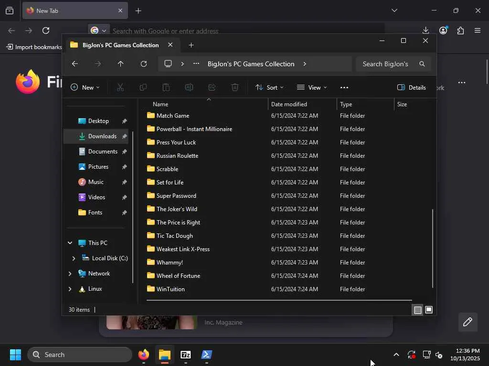489x366 pixels.
Task: Open the Sort dropdown
Action: point(269,88)
